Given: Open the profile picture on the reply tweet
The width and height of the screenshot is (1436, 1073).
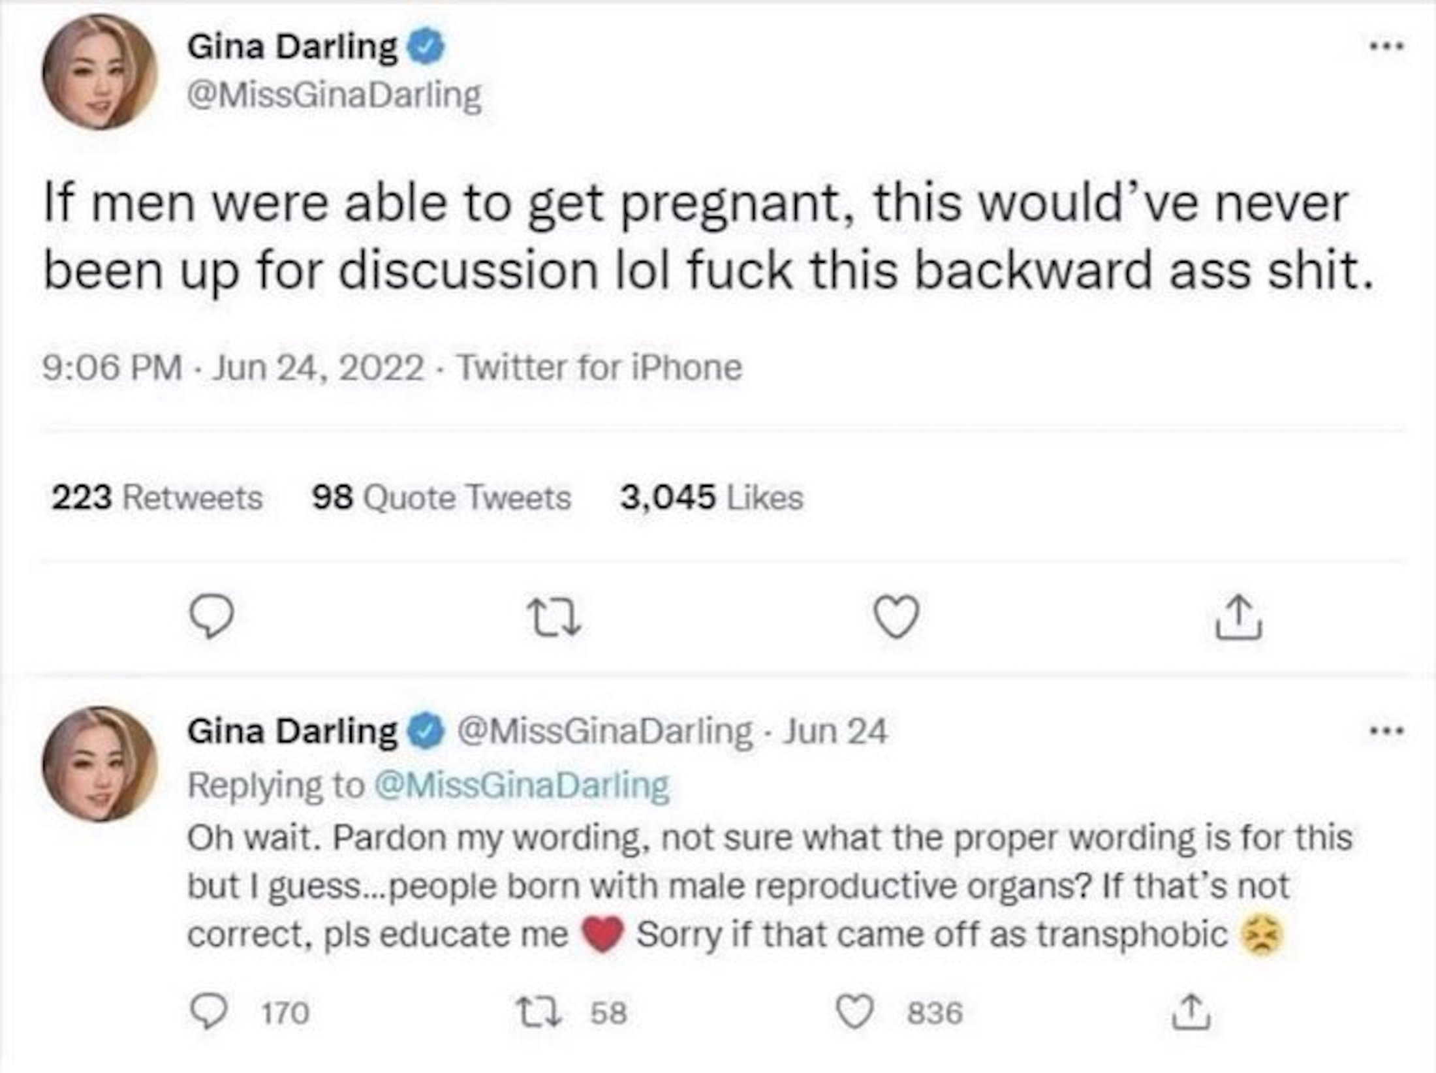Looking at the screenshot, I should pos(100,763).
